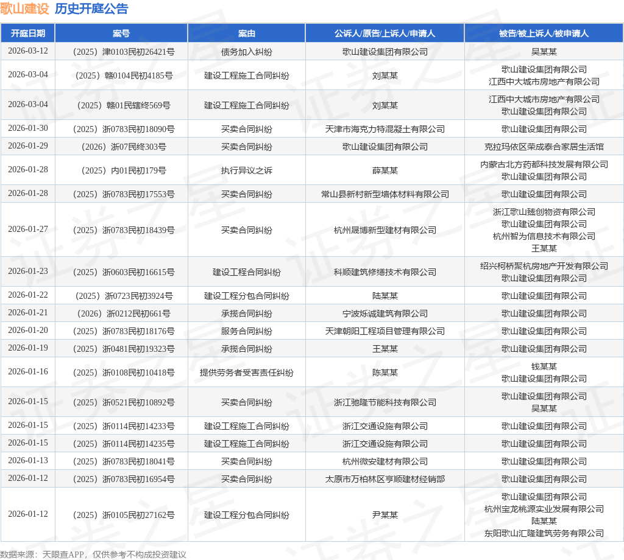Click date cell 2026-01-23
Screen dimensions: 624x560
click(x=28, y=271)
